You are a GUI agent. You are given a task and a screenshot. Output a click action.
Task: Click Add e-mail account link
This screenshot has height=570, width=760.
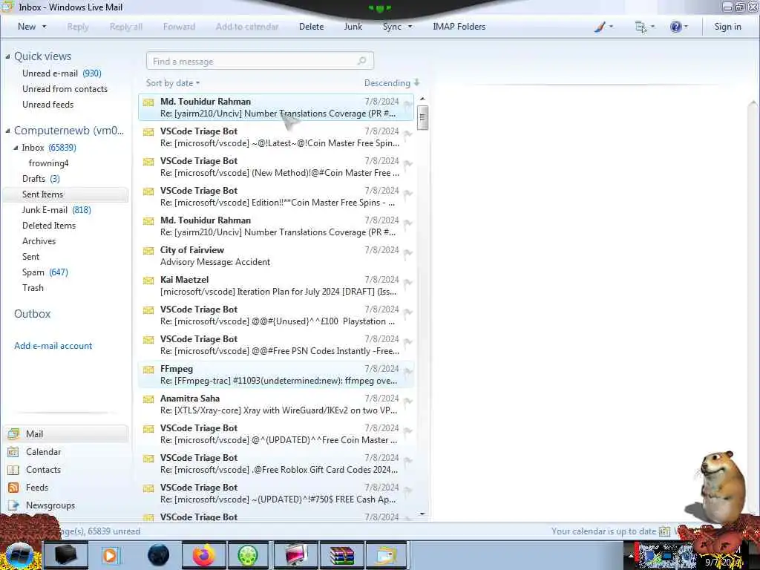pyautogui.click(x=53, y=346)
